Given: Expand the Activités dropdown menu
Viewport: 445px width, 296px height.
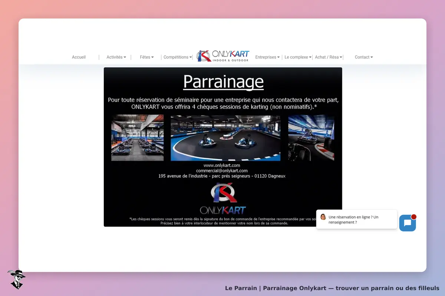Looking at the screenshot, I should (116, 57).
